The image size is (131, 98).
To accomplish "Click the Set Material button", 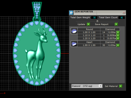I will [111, 86].
